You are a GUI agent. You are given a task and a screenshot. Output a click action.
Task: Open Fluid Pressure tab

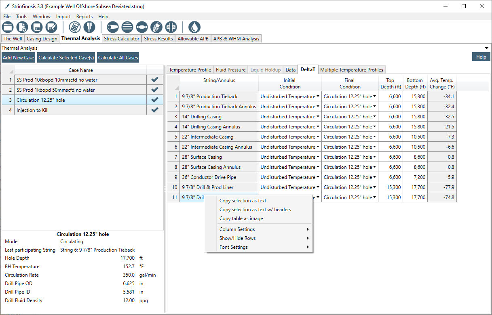click(x=231, y=70)
